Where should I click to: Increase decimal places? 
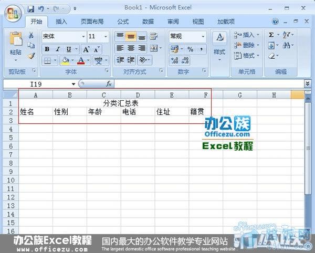point(174,60)
